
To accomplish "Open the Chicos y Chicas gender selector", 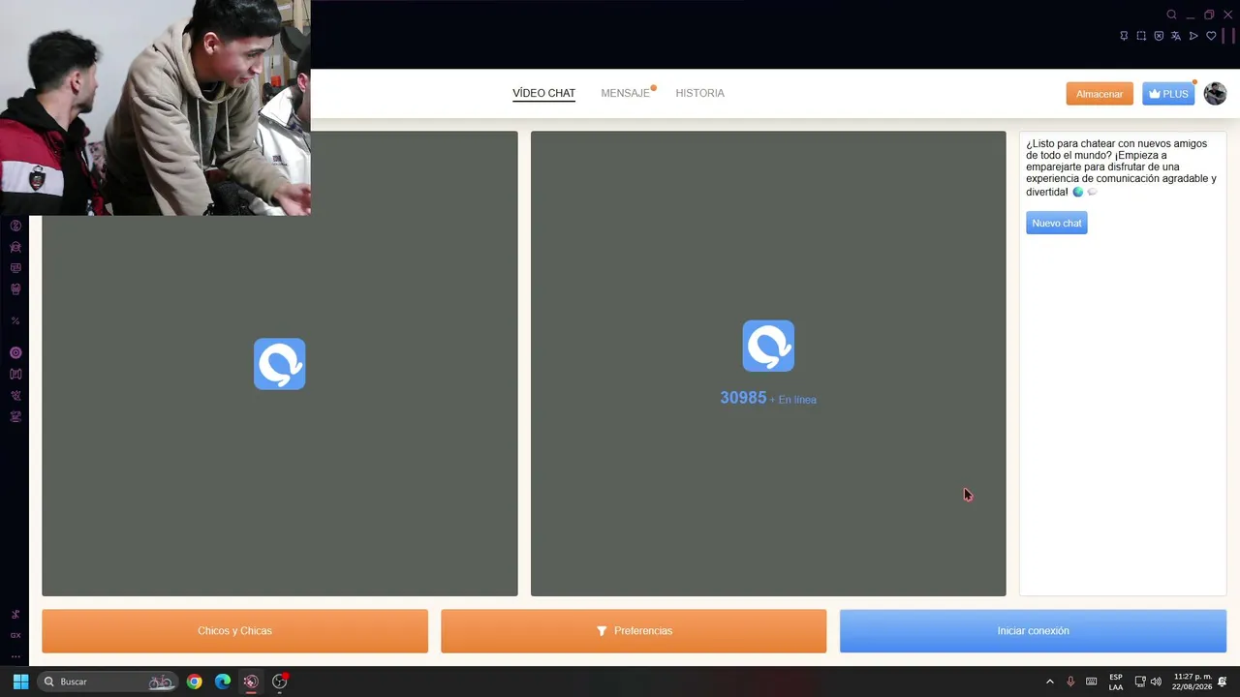I will pyautogui.click(x=234, y=631).
